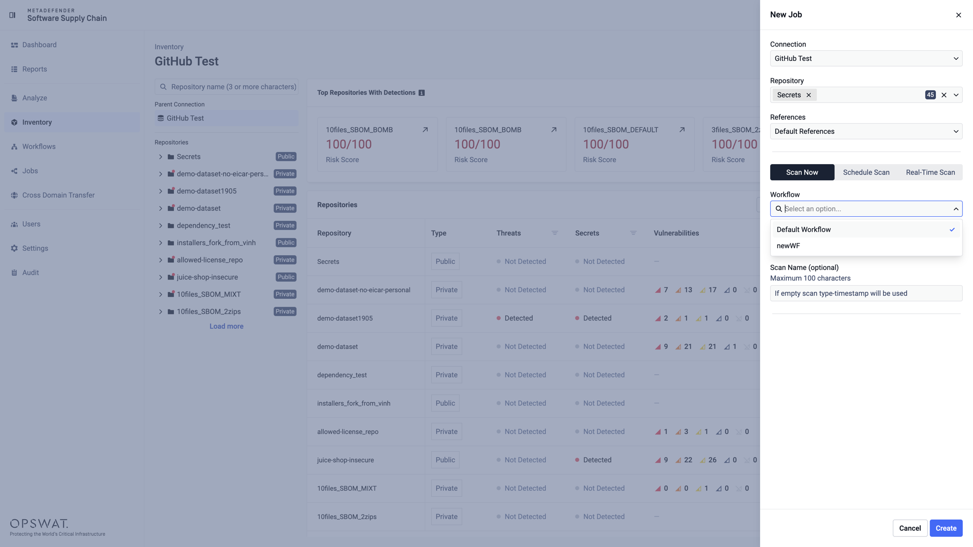Click the Jobs icon in sidebar
Screen dimensions: 973x547
pyautogui.click(x=14, y=171)
